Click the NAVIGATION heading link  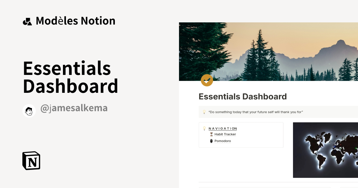click(x=223, y=128)
